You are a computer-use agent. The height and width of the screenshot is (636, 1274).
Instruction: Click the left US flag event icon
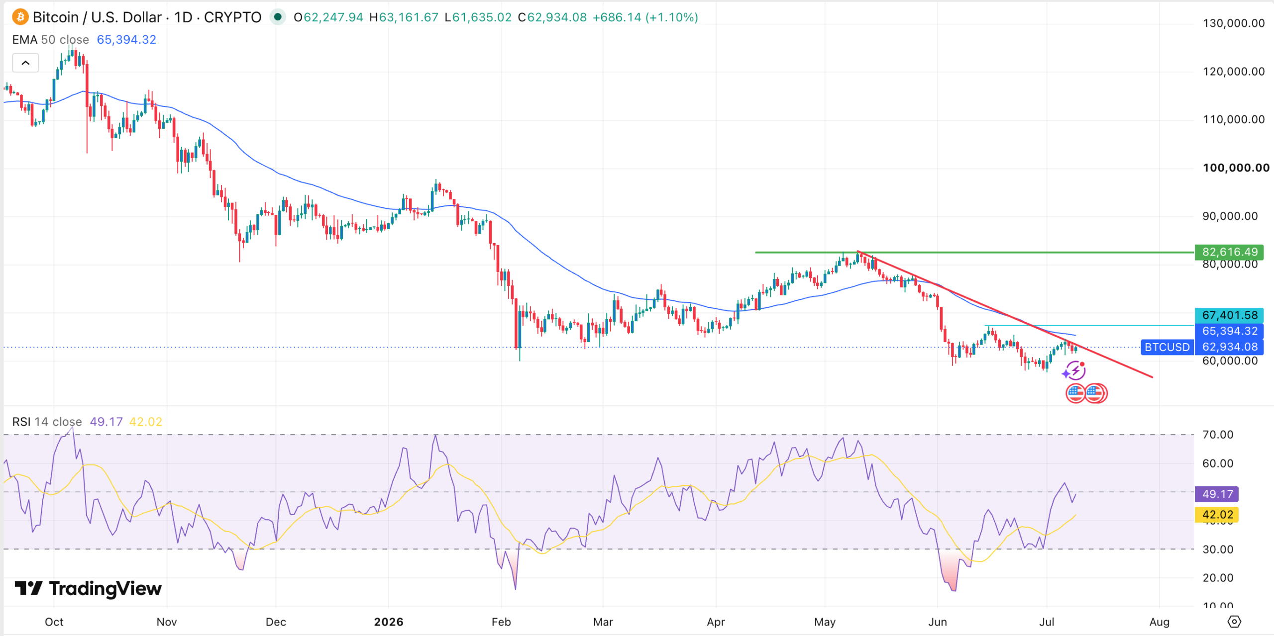1075,393
